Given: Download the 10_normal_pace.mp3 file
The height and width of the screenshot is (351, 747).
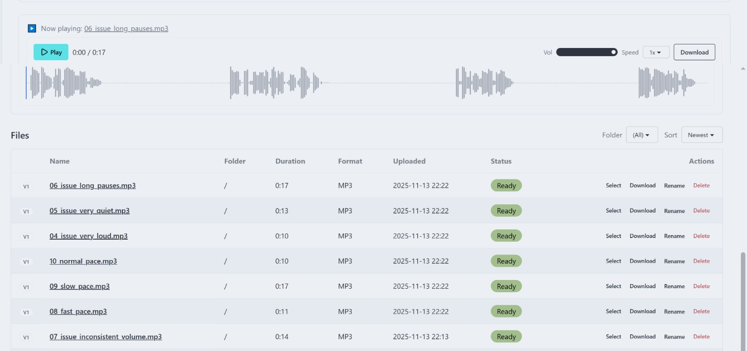Looking at the screenshot, I should click(643, 261).
